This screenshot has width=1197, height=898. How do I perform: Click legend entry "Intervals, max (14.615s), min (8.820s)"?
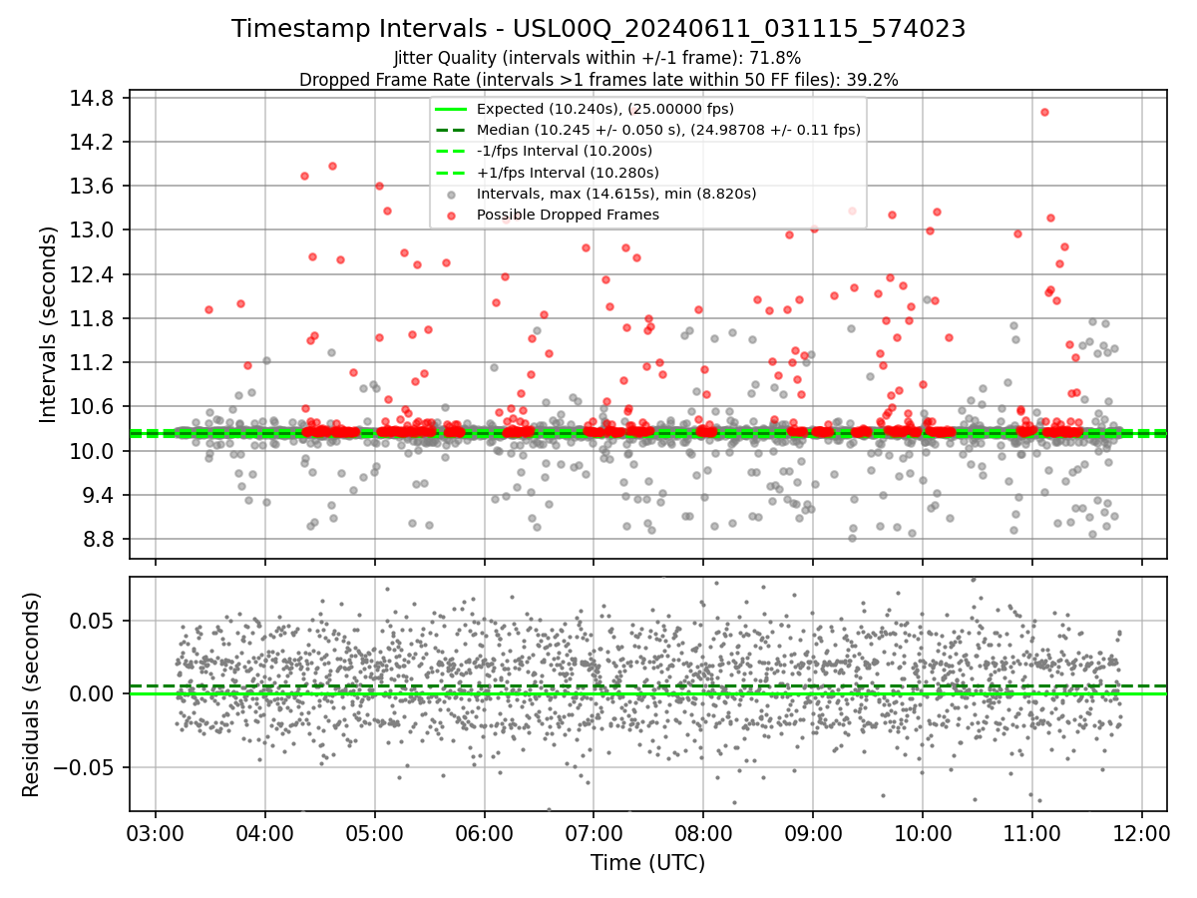616,194
